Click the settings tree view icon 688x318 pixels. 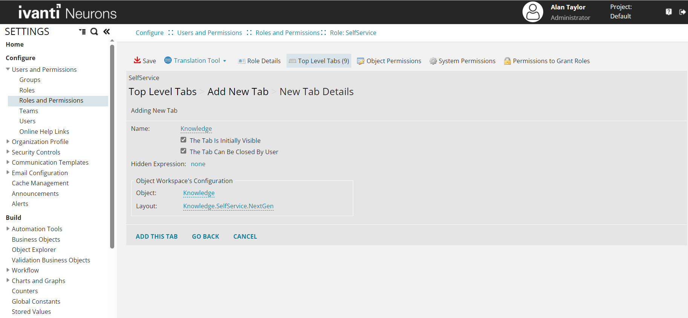pos(82,32)
